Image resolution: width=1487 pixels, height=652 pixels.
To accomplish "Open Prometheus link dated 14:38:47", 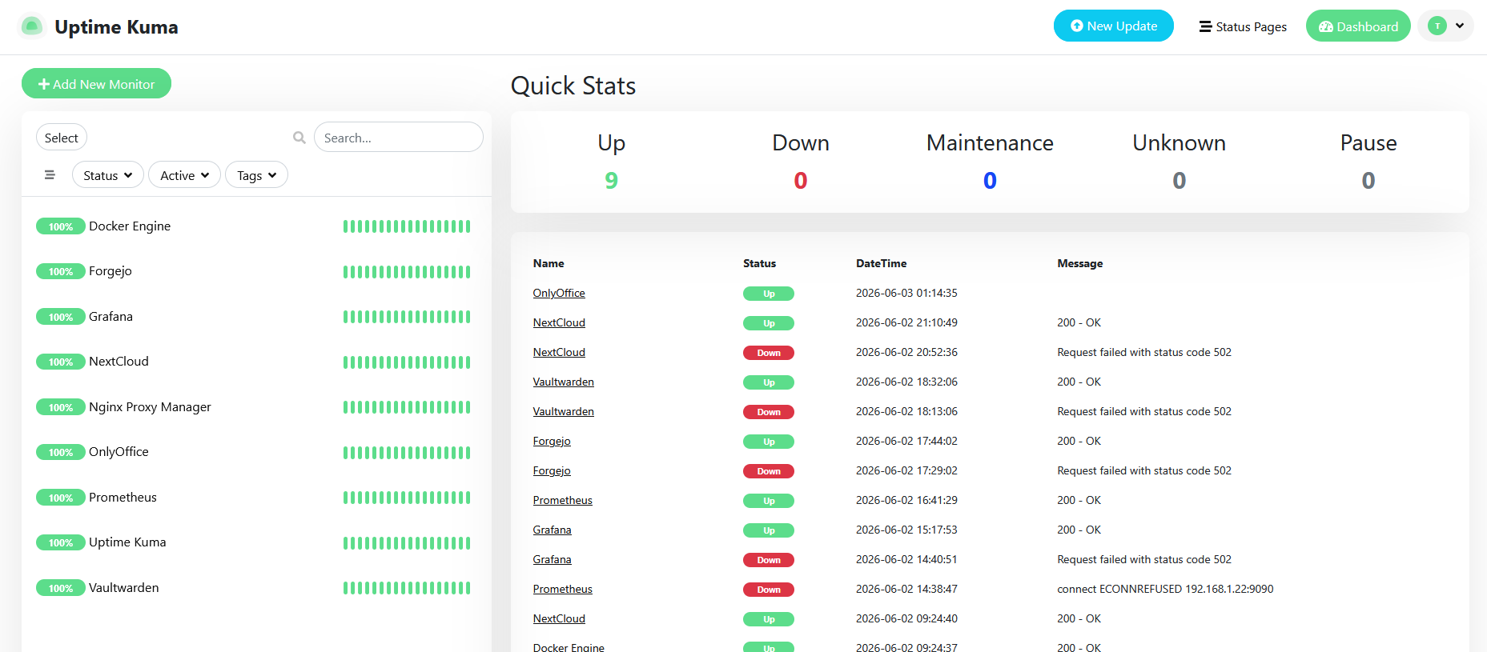I will click(x=563, y=589).
